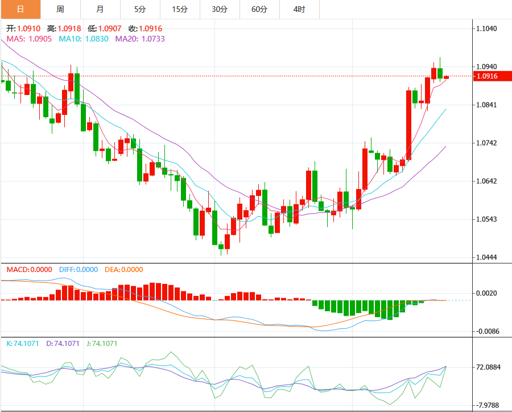The height and width of the screenshot is (412, 512).
Task: Select the 日 (daily) timeframe tab
Action: coord(20,9)
